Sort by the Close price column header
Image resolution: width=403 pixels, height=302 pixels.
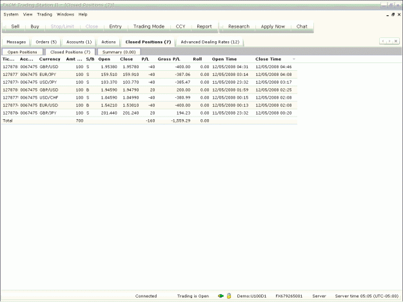click(x=126, y=59)
